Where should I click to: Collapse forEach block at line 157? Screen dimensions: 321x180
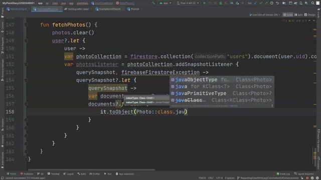pyautogui.click(x=26, y=104)
